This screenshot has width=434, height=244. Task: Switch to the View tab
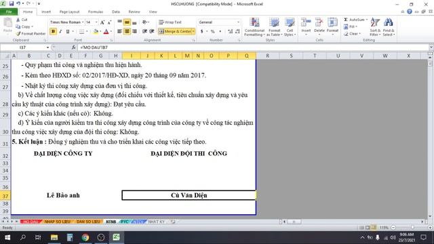(153, 12)
